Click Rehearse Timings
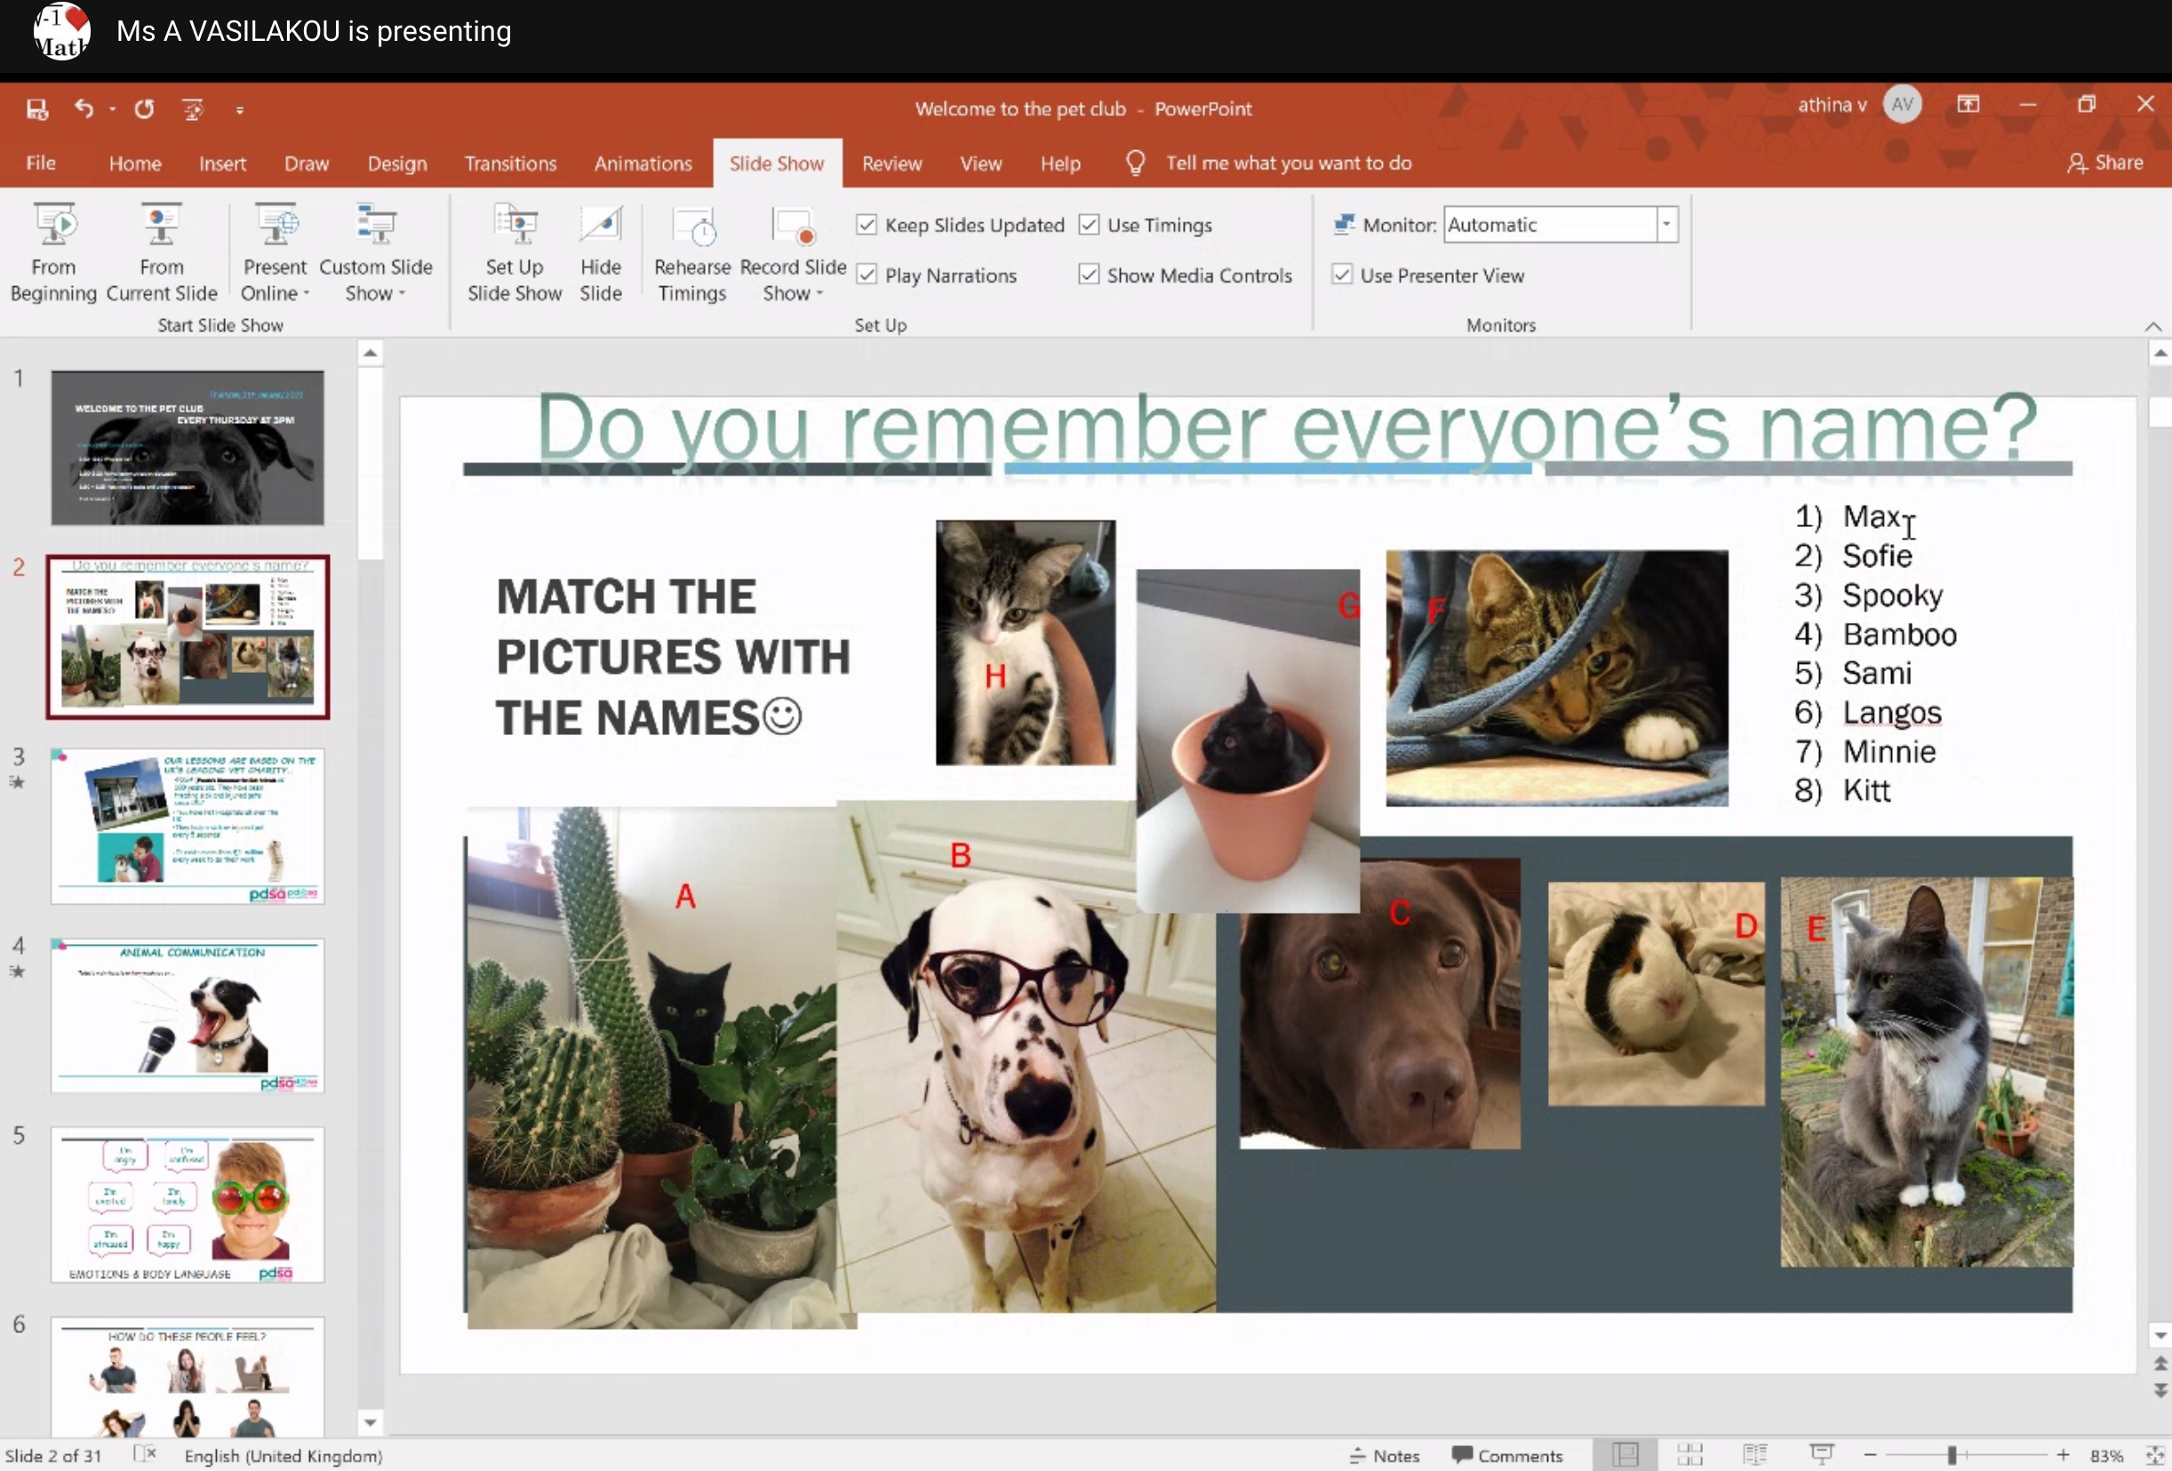 point(692,252)
